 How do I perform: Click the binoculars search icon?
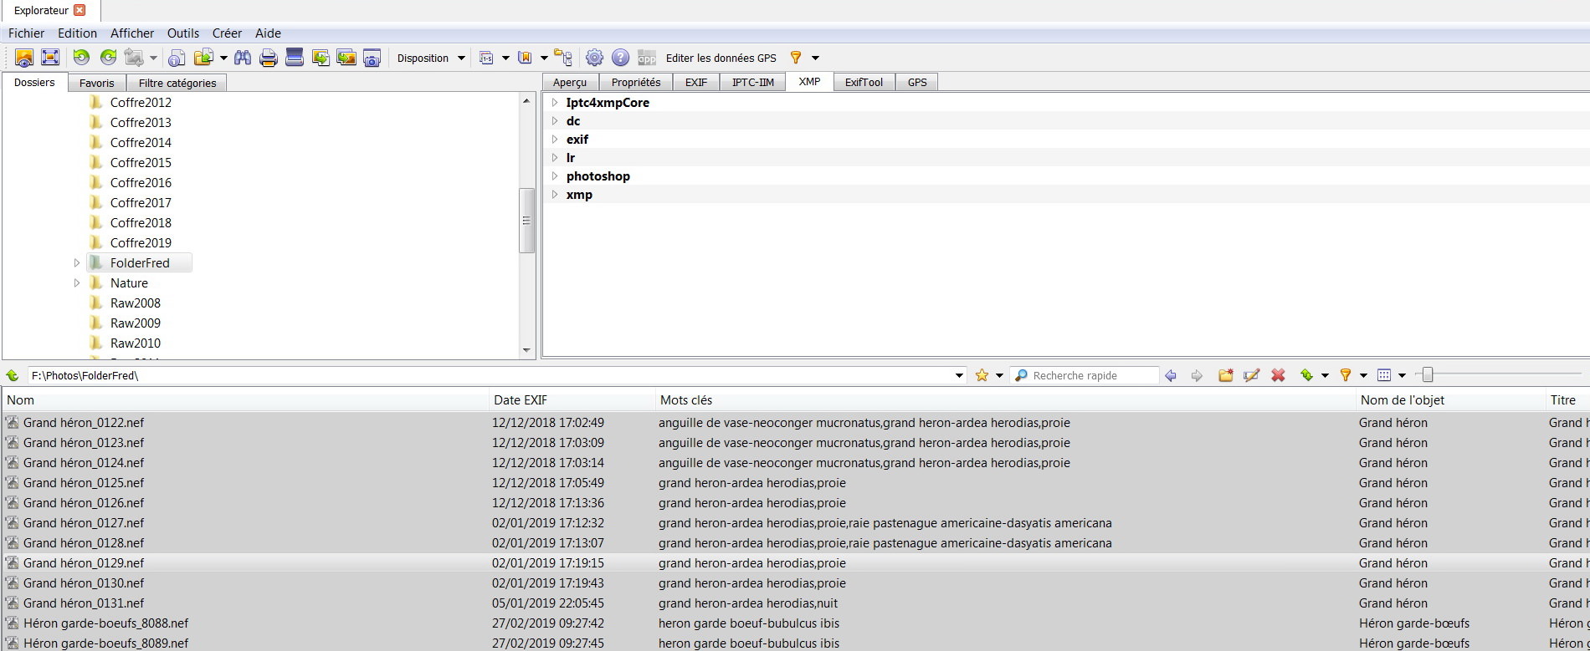point(243,58)
